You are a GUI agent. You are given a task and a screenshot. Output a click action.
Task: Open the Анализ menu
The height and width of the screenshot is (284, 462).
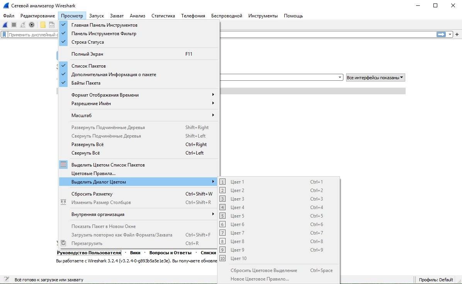point(137,15)
